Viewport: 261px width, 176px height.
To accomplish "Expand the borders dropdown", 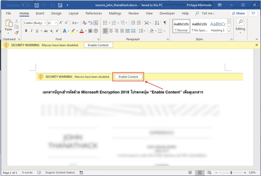I will (x=164, y=31).
